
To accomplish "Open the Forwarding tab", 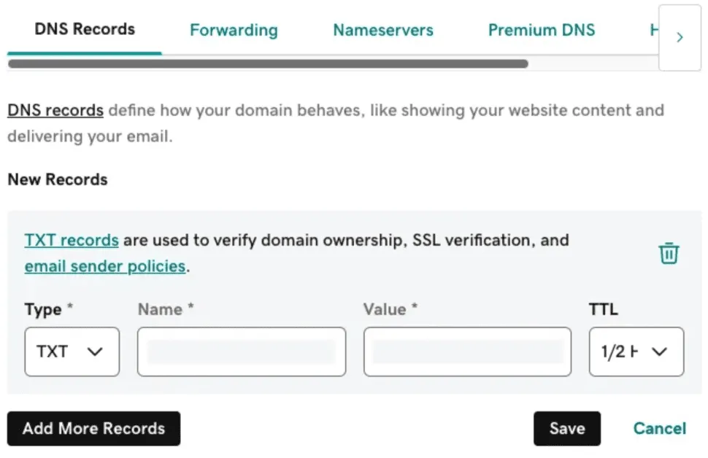I will click(234, 30).
